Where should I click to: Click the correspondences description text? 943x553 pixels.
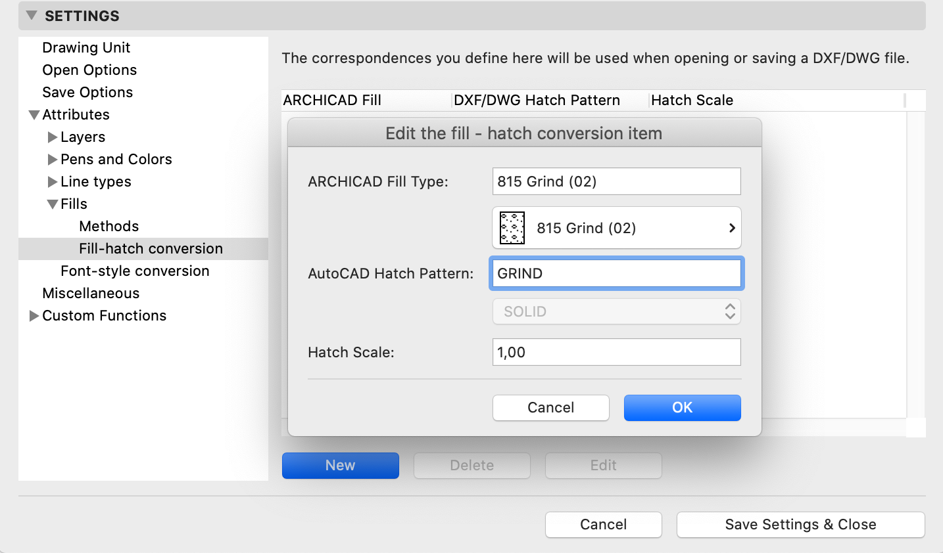click(x=596, y=58)
